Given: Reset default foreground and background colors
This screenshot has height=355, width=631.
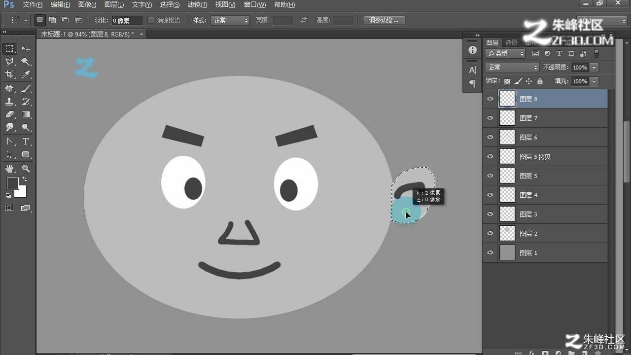Looking at the screenshot, I should pyautogui.click(x=8, y=196).
